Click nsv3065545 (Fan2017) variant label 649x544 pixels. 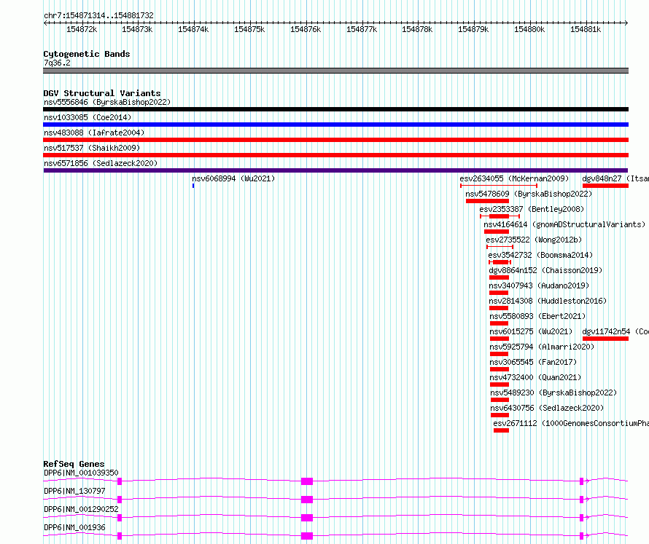pos(533,362)
